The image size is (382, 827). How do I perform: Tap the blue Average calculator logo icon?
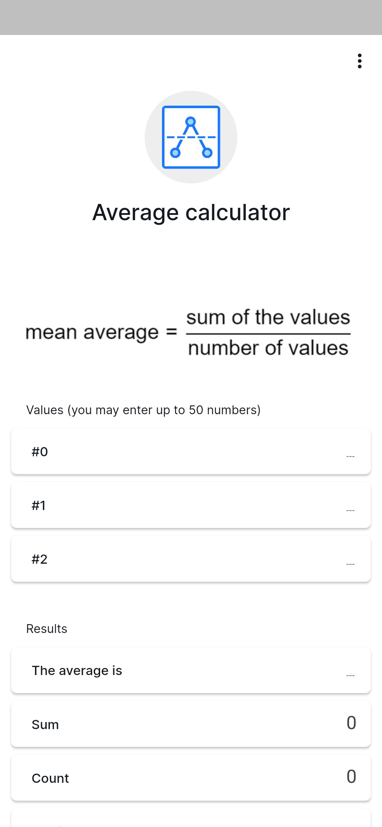[x=191, y=137]
